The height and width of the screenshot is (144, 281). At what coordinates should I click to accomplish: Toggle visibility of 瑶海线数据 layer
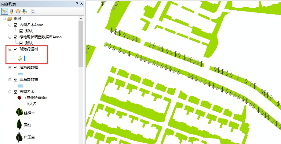(x=15, y=67)
